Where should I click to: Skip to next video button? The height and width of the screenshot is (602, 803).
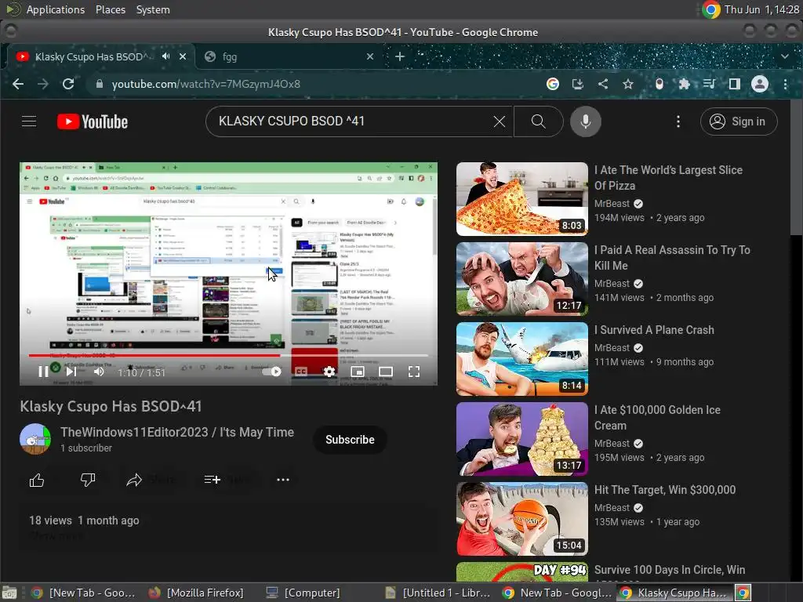pos(71,372)
